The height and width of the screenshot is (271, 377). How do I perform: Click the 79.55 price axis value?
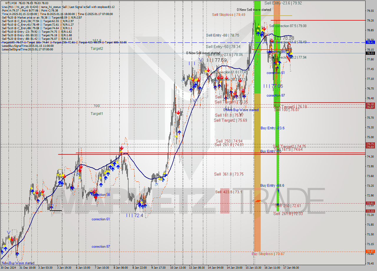(x=370, y=11)
